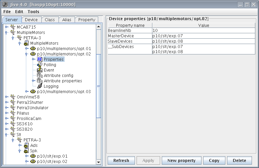Click the Polling clock icon
Image resolution: width=259 pixels, height=168 pixels.
coord(40,65)
